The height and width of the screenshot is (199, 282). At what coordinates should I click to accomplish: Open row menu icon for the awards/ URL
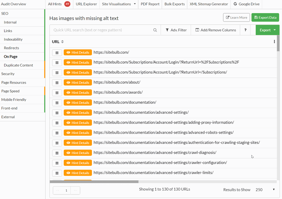pyautogui.click(x=57, y=93)
